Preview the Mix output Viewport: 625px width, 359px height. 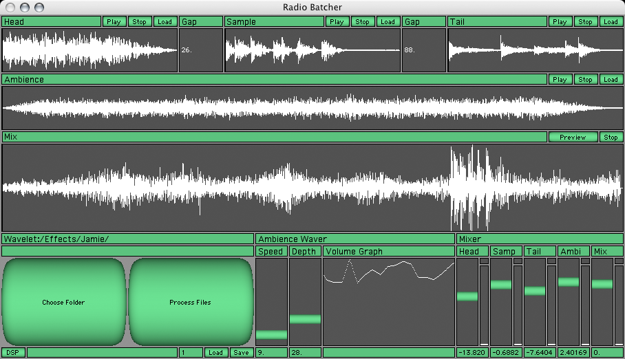573,137
